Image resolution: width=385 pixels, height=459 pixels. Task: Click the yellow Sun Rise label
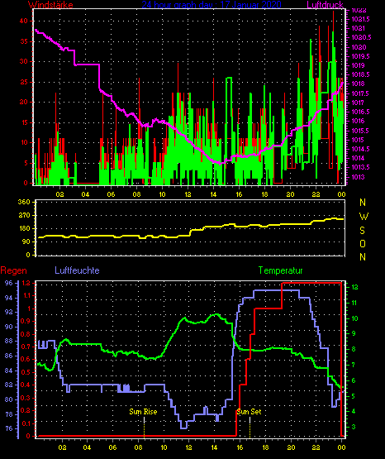coord(143,412)
